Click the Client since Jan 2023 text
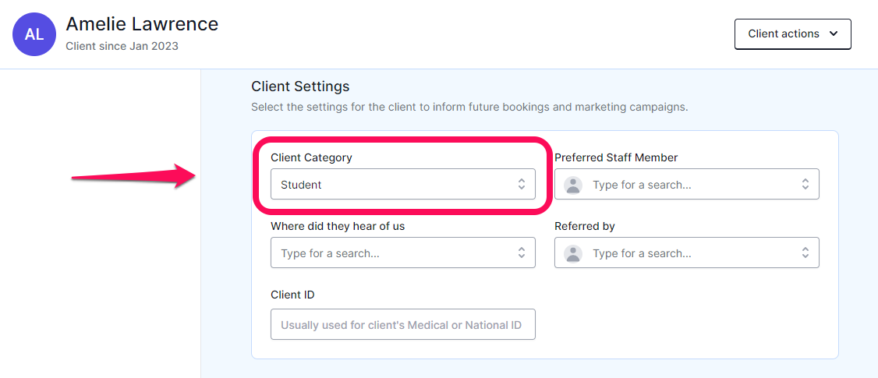 point(122,46)
